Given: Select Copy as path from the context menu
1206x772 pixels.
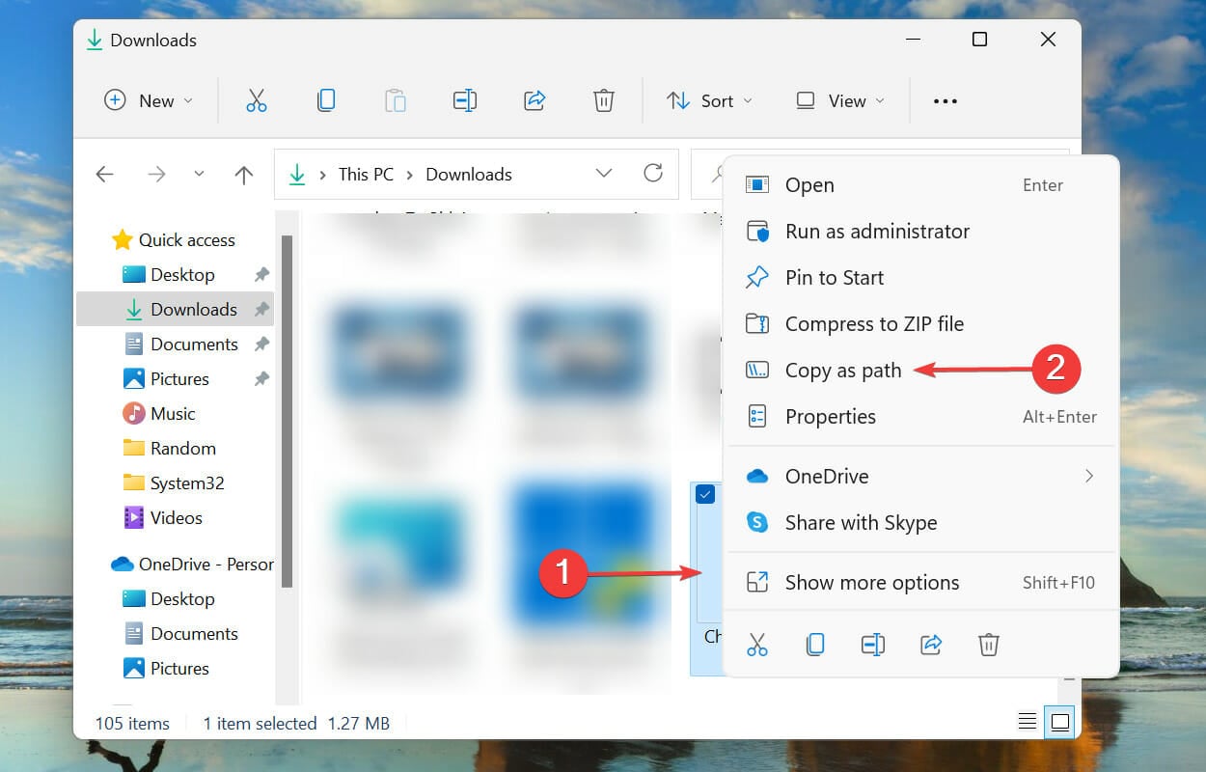Looking at the screenshot, I should 844,370.
